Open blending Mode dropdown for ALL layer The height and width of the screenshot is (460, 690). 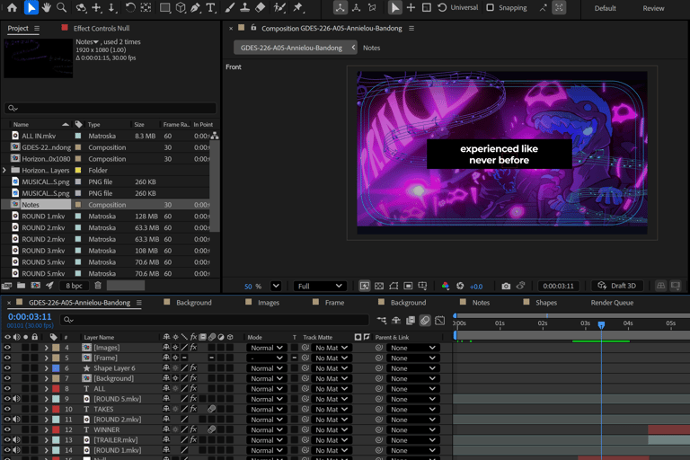click(x=267, y=389)
